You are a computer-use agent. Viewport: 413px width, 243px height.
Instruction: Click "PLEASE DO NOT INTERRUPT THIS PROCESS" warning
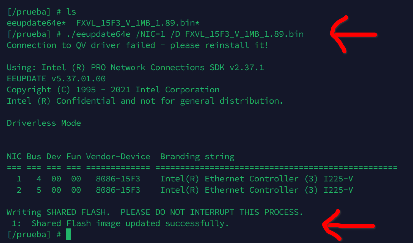point(212,212)
